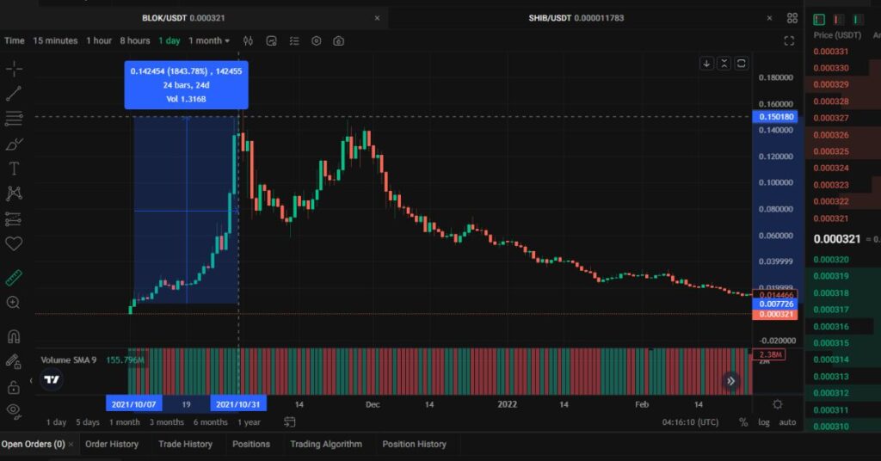
Task: Select the crosshair cursor tool
Action: click(14, 69)
